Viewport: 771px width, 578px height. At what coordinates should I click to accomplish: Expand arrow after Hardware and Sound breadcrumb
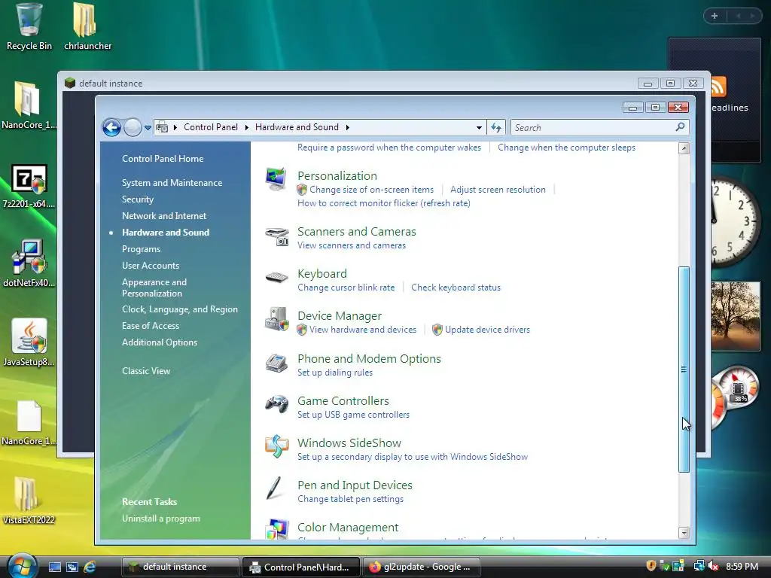(348, 127)
